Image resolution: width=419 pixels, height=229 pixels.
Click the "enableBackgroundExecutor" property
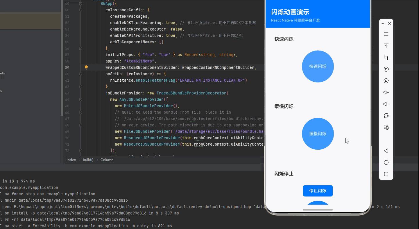[138, 29]
